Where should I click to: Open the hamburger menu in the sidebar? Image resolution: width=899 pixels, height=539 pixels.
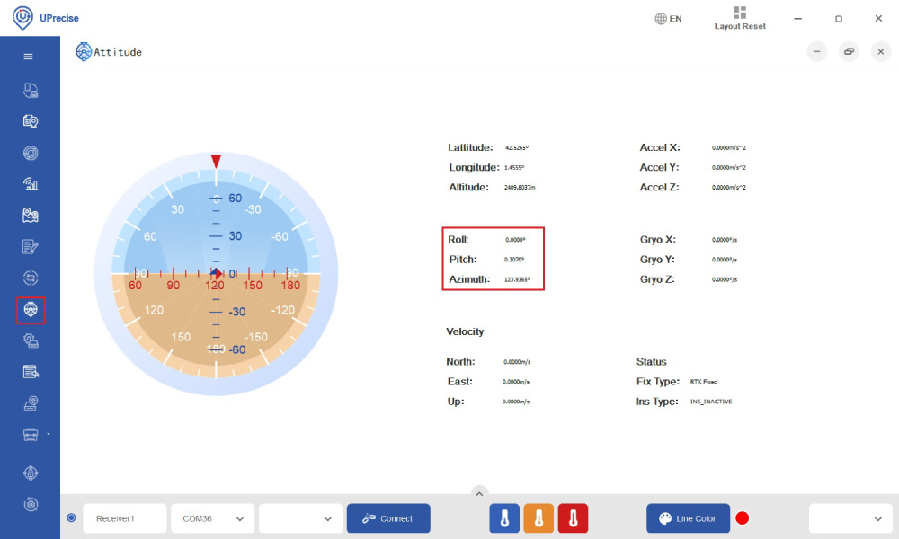[29, 57]
